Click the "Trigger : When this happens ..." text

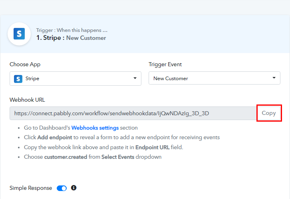click(72, 30)
